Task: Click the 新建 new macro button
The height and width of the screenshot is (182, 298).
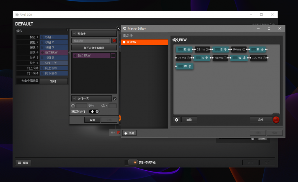Action: (130, 133)
